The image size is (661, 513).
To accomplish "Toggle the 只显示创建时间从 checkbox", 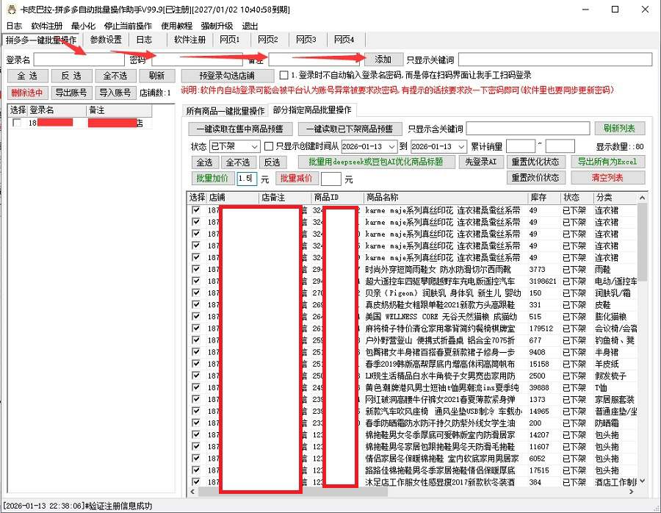I will tap(269, 146).
